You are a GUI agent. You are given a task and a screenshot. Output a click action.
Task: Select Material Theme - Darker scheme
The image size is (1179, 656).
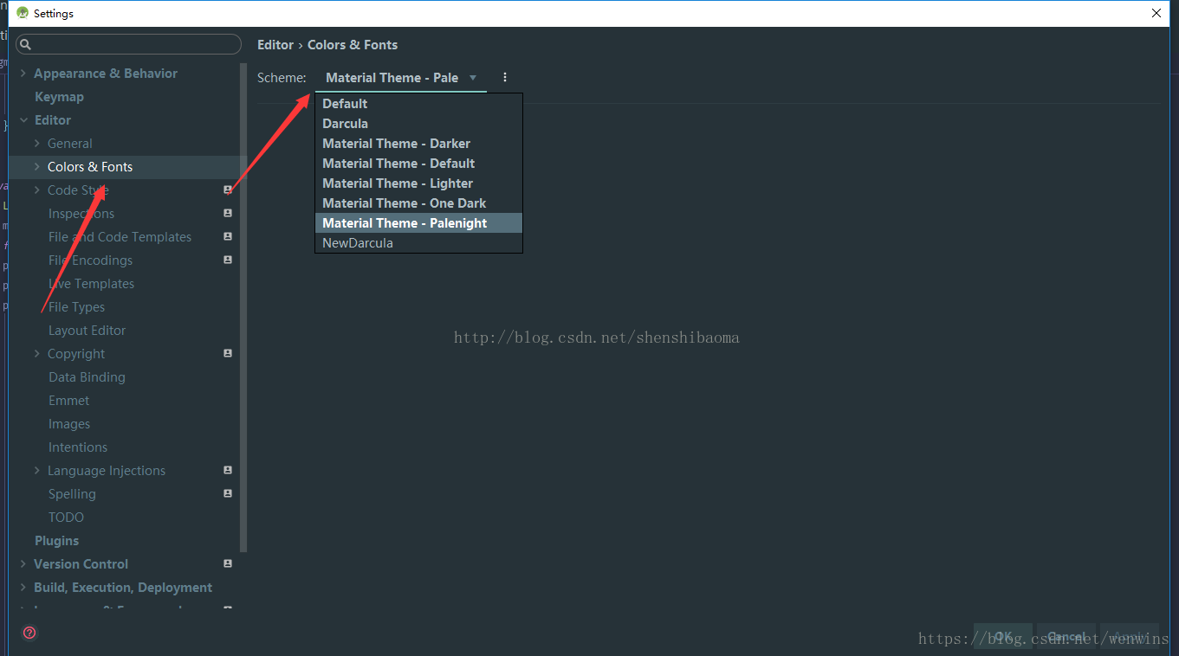(418, 144)
